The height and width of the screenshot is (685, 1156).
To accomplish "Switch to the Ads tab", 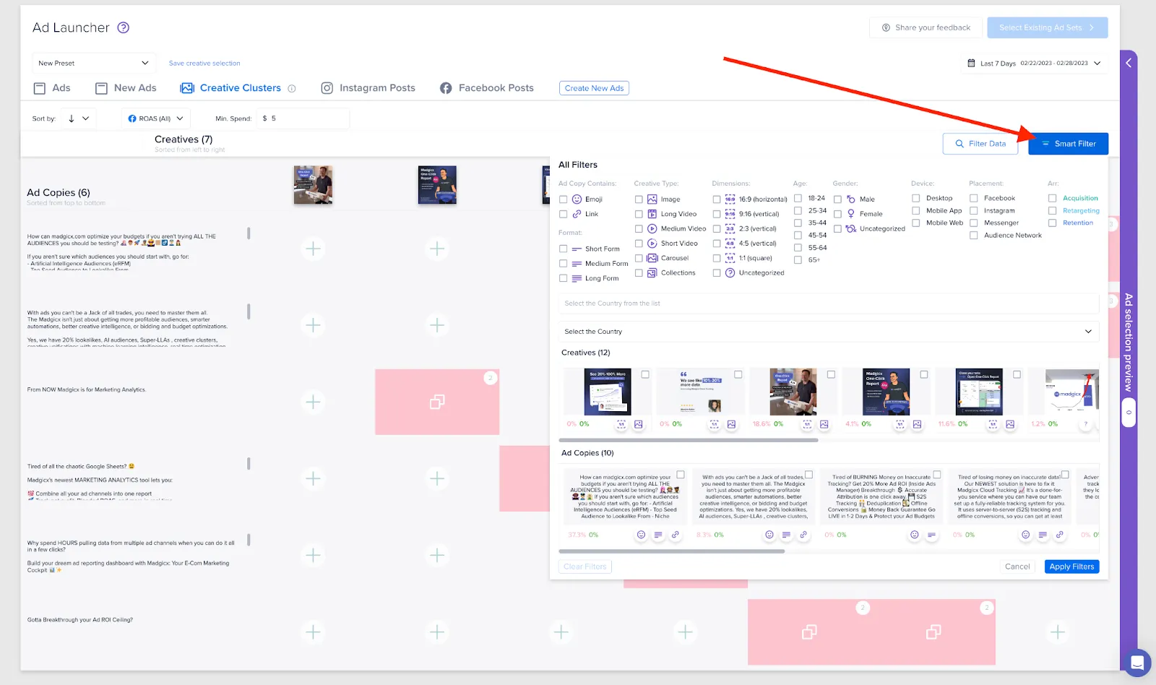I will click(52, 88).
